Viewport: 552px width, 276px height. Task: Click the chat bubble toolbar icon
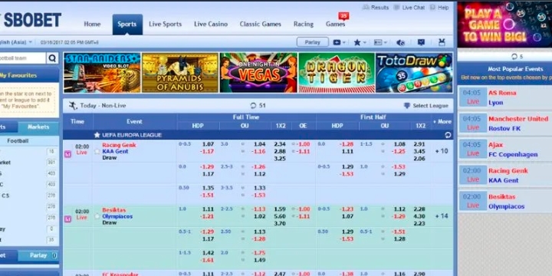[x=421, y=42]
